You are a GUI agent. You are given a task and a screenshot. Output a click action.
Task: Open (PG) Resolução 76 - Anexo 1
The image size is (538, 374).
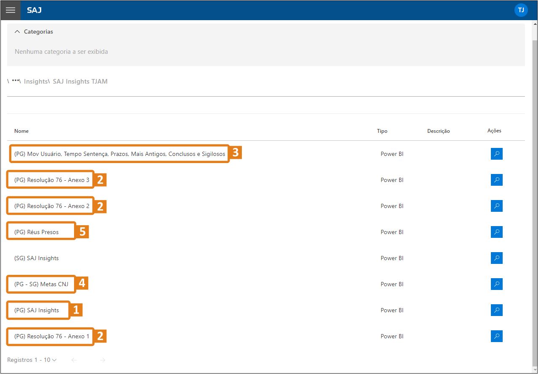pyautogui.click(x=52, y=336)
